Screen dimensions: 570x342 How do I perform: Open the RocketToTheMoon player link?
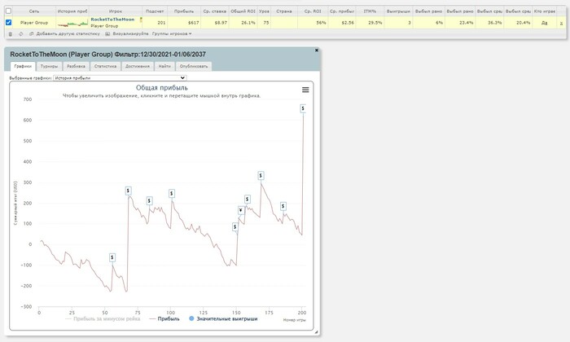(112, 20)
